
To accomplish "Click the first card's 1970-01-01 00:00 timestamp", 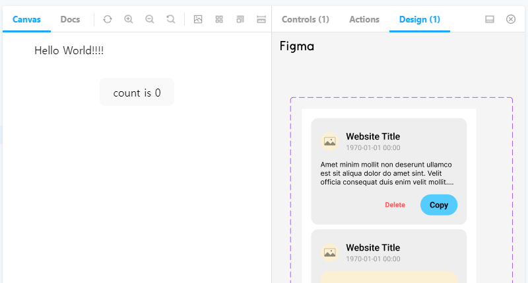I will 373,147.
